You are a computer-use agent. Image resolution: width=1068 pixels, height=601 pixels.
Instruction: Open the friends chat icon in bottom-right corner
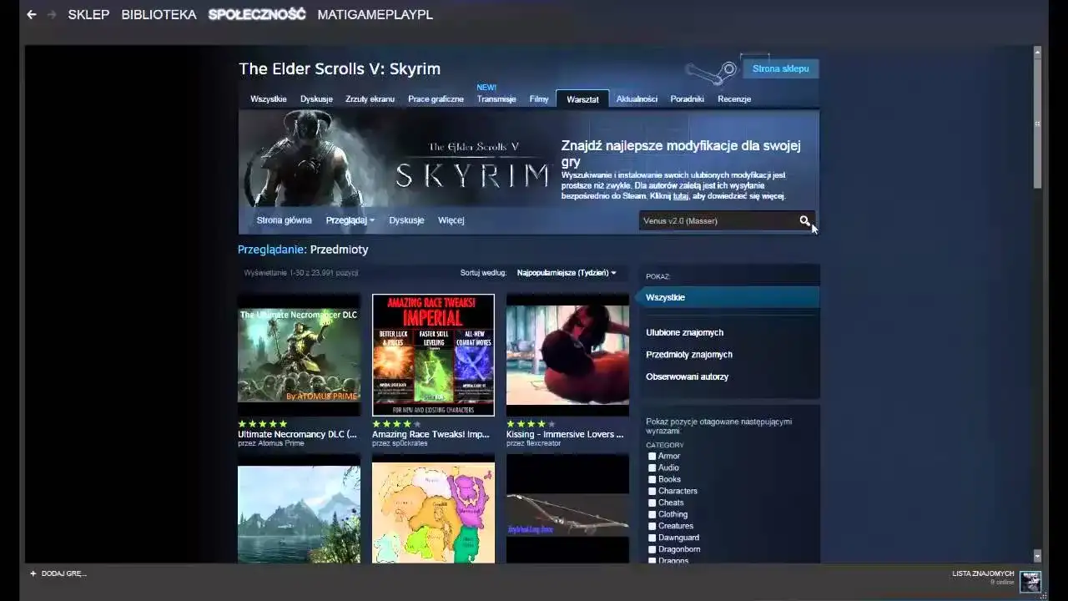(x=1030, y=582)
